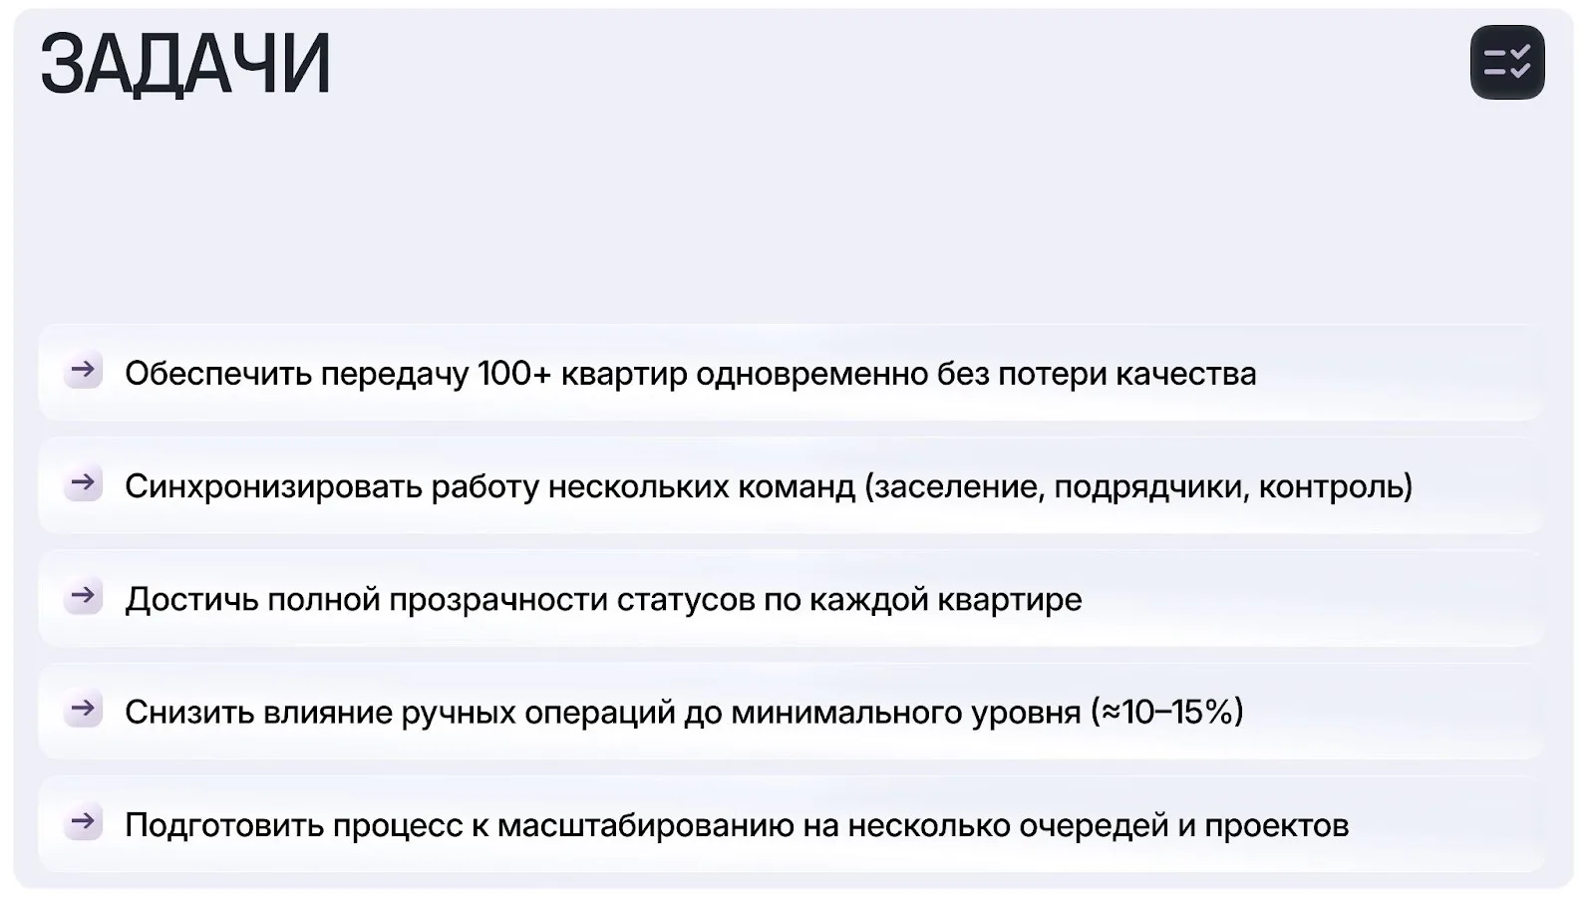1595x897 pixels.
Task: Click the word "качества" ending the first task
Action: pyautogui.click(x=1185, y=374)
